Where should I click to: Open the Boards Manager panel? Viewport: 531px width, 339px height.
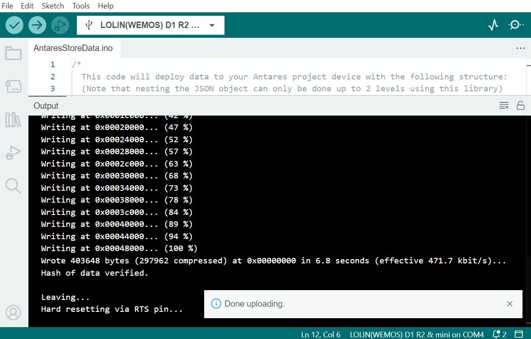tap(13, 87)
